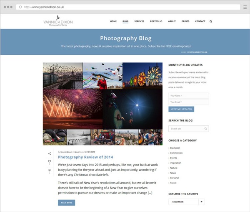Image resolution: width=250 pixels, height=212 pixels.
Task: Expand the Select Month archive dropdown arrow
Action: coord(202,202)
